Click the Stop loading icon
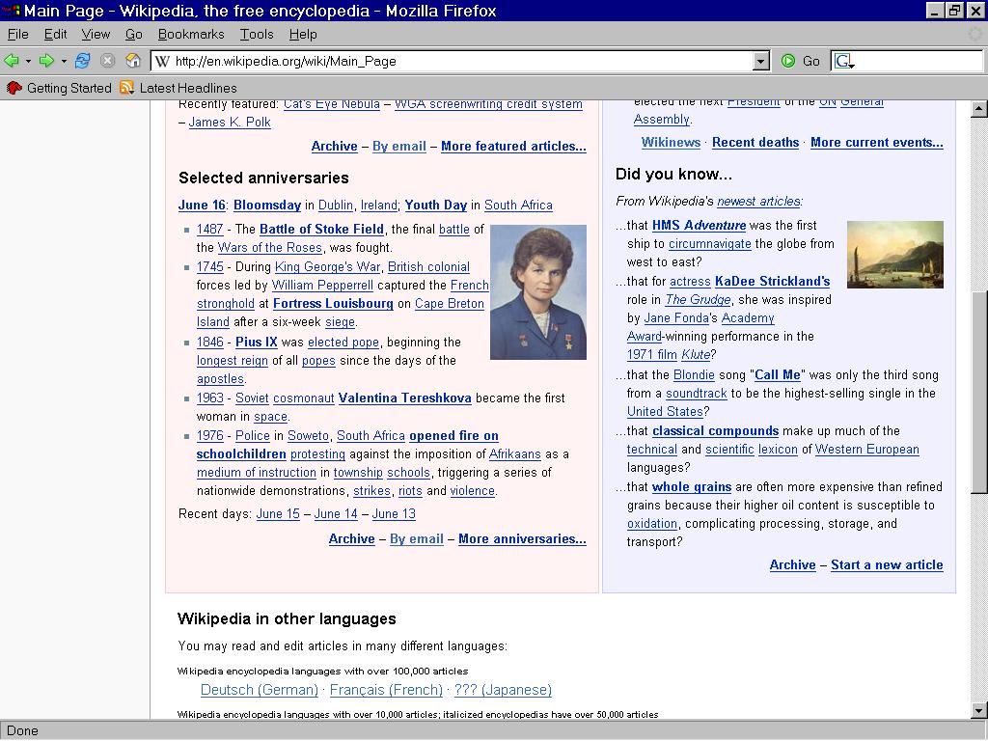 108,61
